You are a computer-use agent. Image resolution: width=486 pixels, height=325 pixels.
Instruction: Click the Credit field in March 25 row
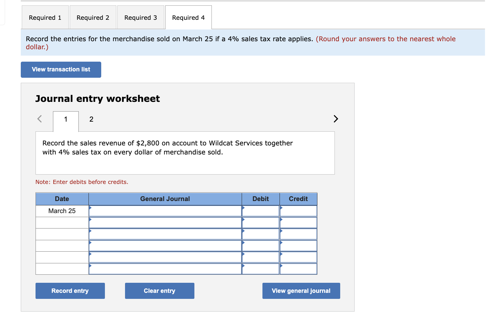pos(298,211)
